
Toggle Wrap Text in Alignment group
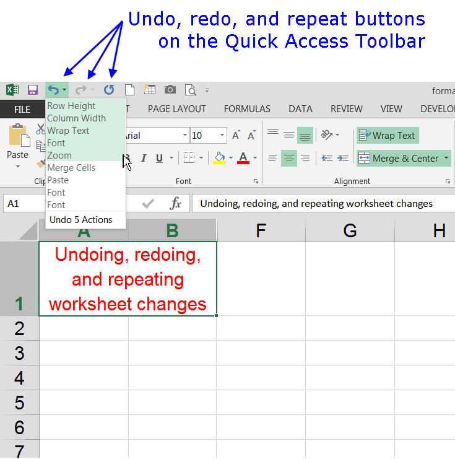click(x=388, y=135)
